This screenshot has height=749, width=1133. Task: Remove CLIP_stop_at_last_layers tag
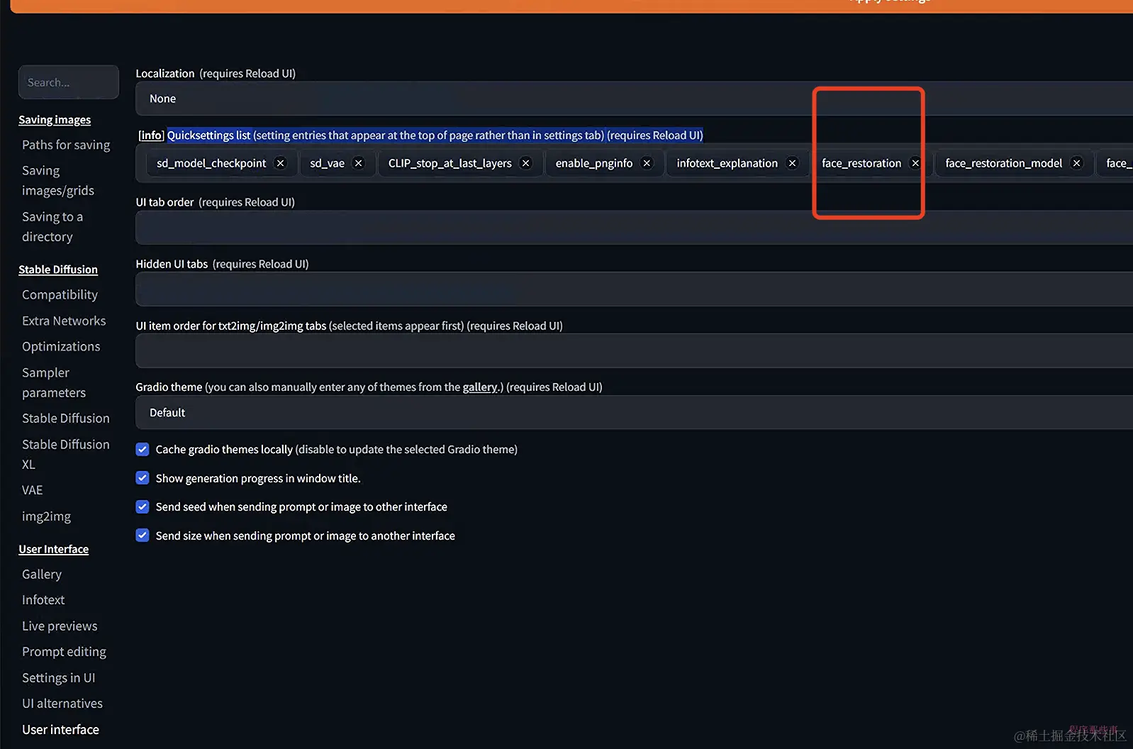tap(526, 163)
